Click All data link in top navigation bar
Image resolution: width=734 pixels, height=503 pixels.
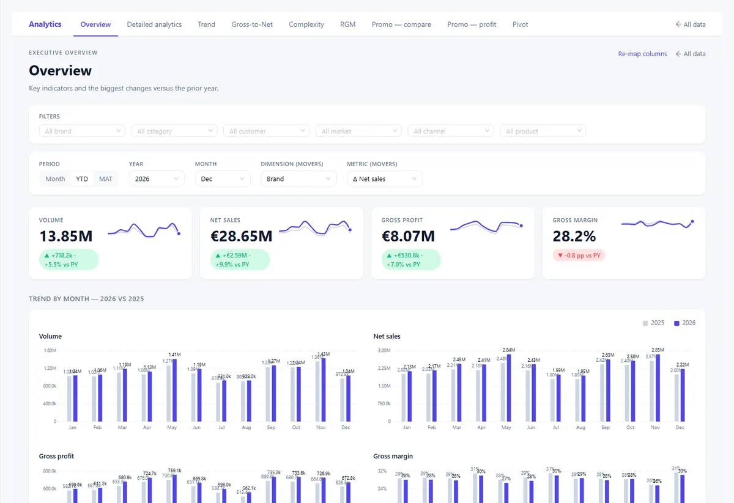pyautogui.click(x=691, y=24)
